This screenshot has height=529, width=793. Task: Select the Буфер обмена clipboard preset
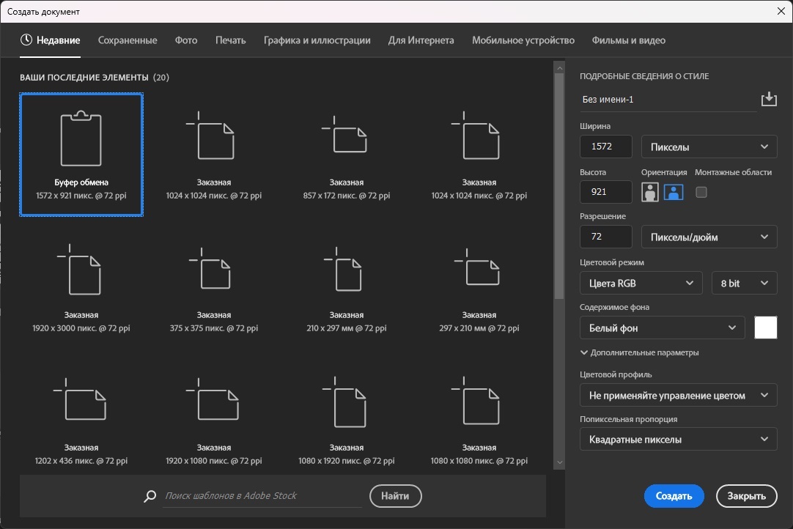81,155
